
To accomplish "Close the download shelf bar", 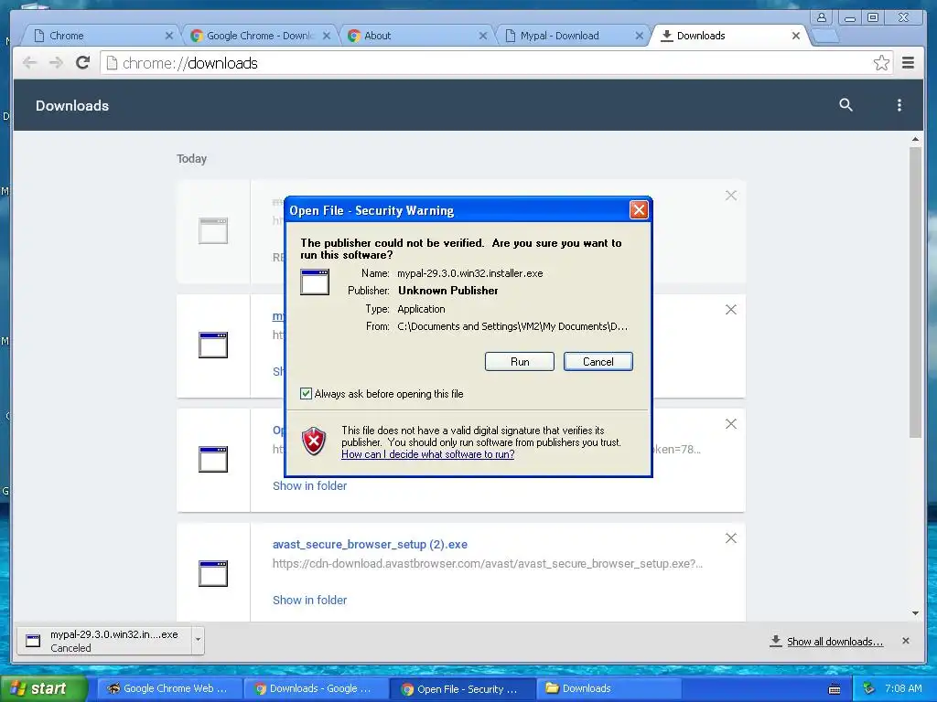I will click(905, 641).
